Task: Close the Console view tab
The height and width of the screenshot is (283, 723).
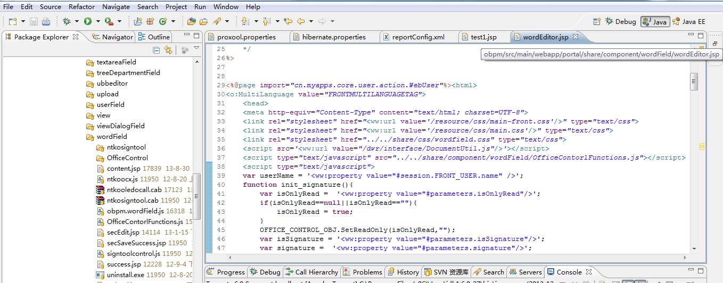Action: click(589, 272)
